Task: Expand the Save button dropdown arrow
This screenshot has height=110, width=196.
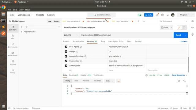Action: pyautogui.click(x=171, y=28)
